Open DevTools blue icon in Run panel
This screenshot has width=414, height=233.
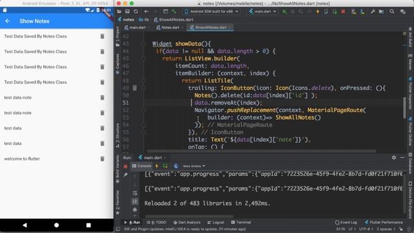pyautogui.click(x=176, y=166)
